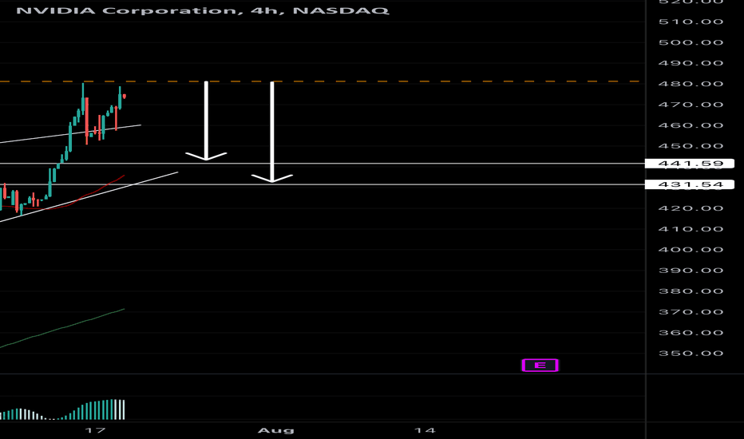Click the 431.54 price label
The height and width of the screenshot is (439, 744).
690,184
